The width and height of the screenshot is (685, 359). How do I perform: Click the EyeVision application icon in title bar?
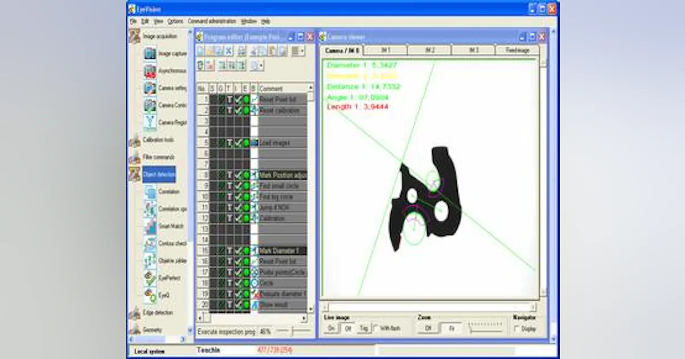(132, 9)
